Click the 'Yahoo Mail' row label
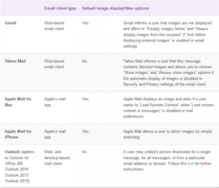219x188 pixels. [15, 61]
